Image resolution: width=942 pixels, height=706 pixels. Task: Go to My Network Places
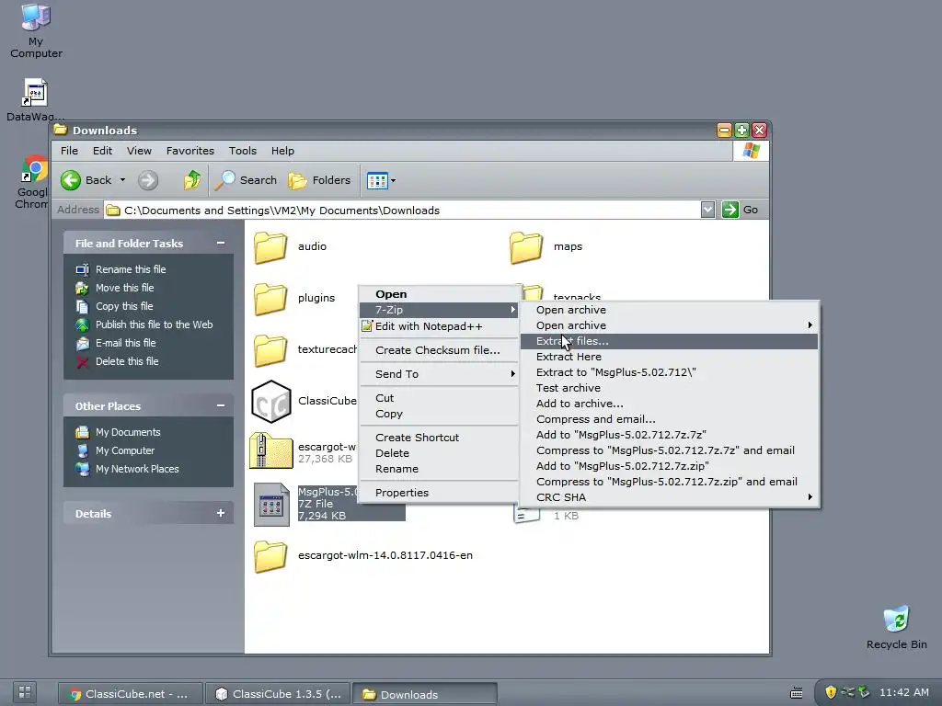click(x=137, y=469)
